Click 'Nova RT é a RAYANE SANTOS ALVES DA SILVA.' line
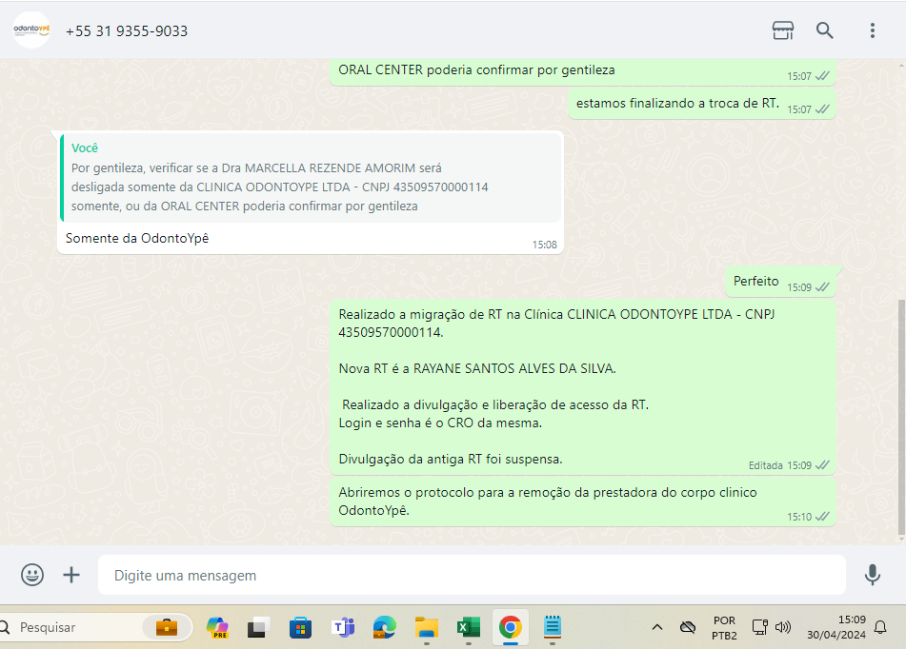The image size is (906, 649). [477, 368]
